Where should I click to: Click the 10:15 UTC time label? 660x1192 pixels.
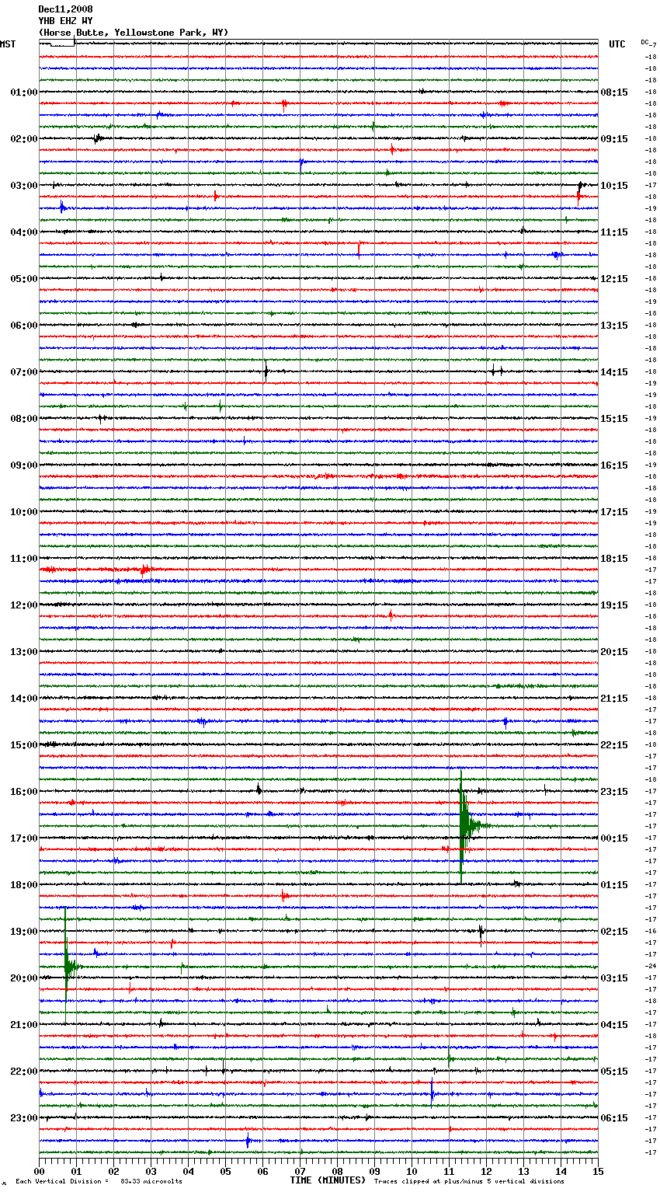coord(614,186)
